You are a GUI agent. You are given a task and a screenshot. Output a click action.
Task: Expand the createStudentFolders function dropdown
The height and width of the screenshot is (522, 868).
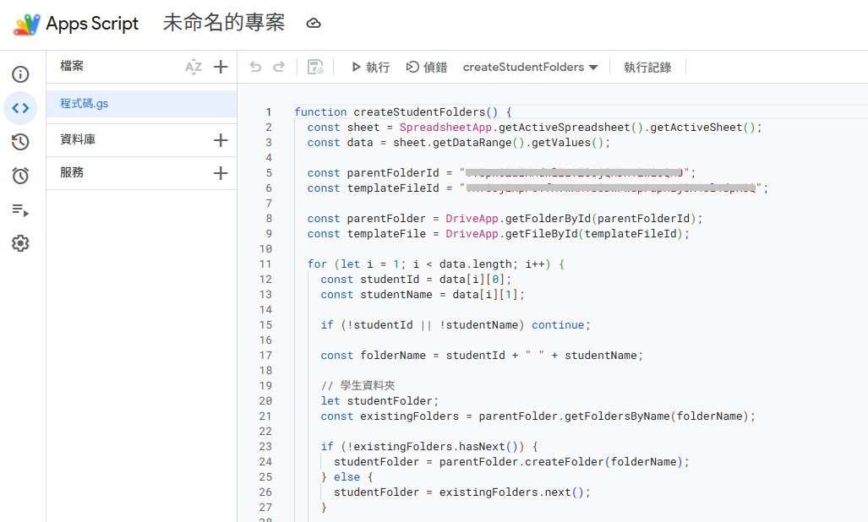coord(530,67)
